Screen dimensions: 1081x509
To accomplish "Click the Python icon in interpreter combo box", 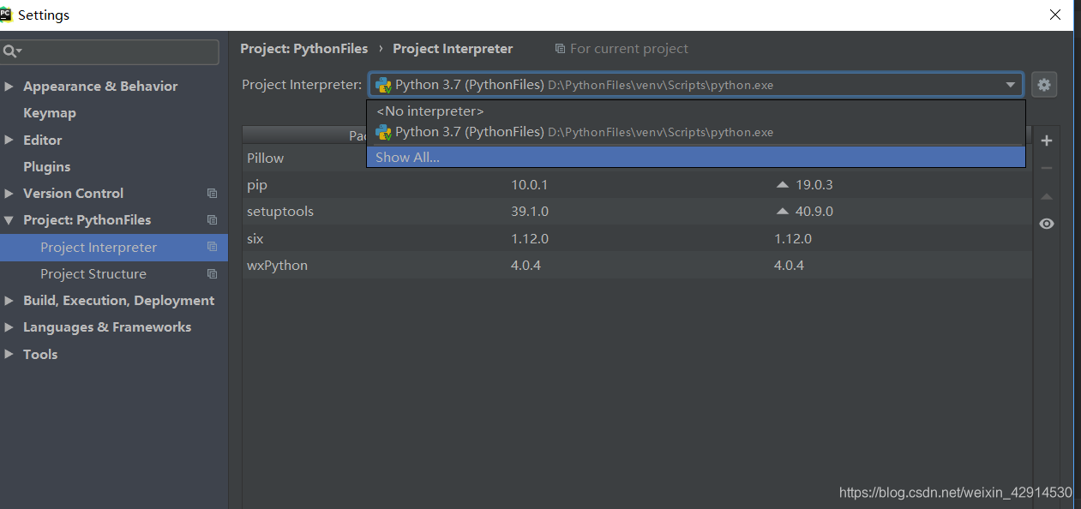I will coord(383,85).
